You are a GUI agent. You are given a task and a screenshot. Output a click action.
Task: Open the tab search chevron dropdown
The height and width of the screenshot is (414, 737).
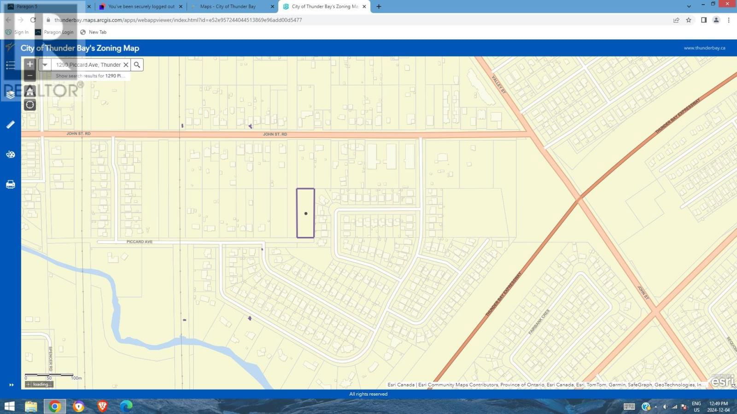tap(689, 6)
